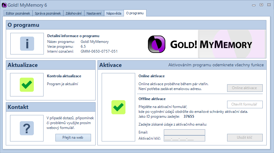Click the Přejít na web button
This screenshot has height=153, width=274.
tap(73, 137)
